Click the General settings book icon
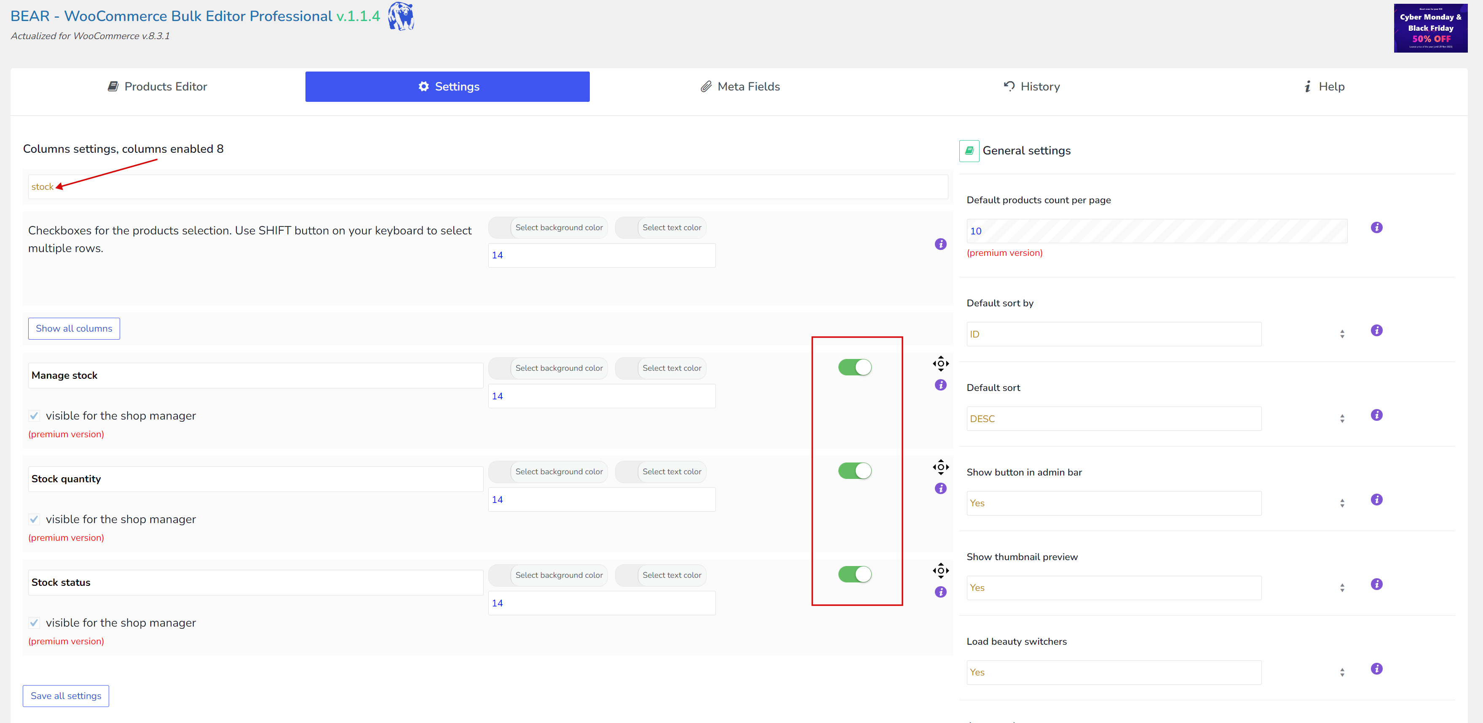This screenshot has height=723, width=1483. click(x=969, y=151)
